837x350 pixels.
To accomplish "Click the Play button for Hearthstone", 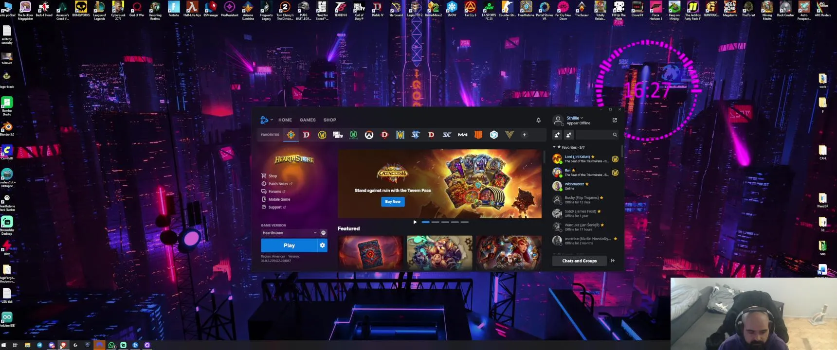I will (289, 245).
